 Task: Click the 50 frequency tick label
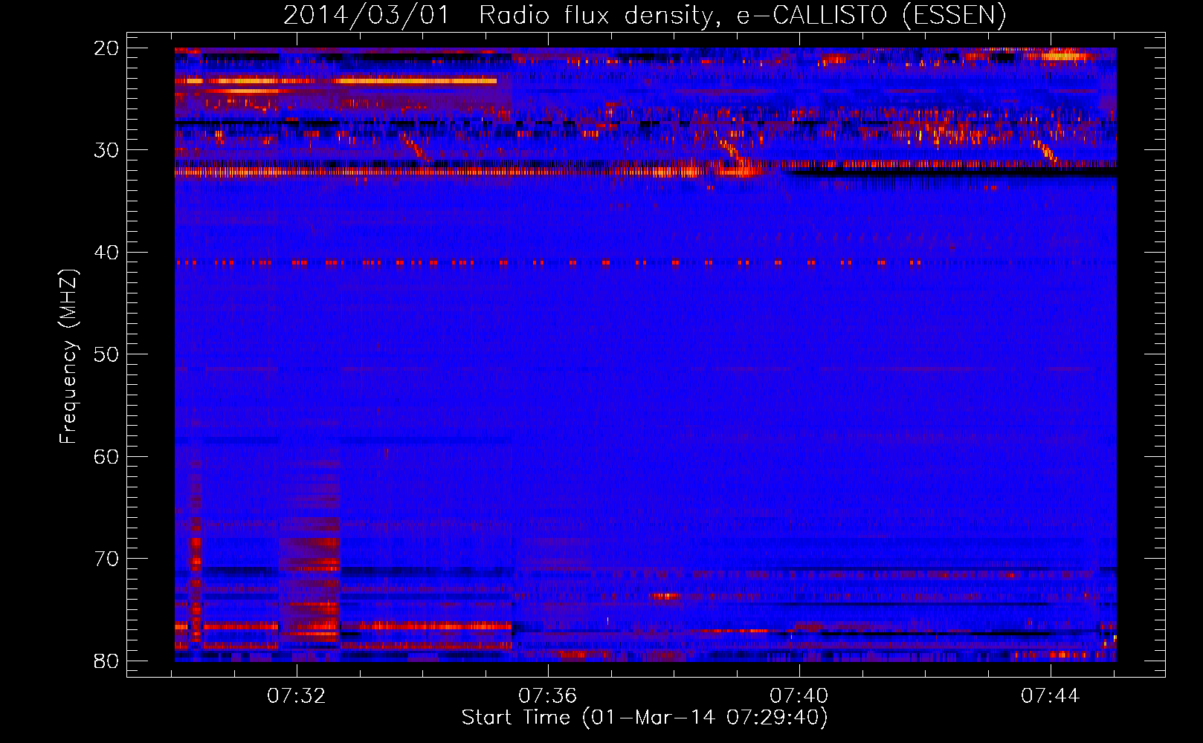tap(106, 354)
